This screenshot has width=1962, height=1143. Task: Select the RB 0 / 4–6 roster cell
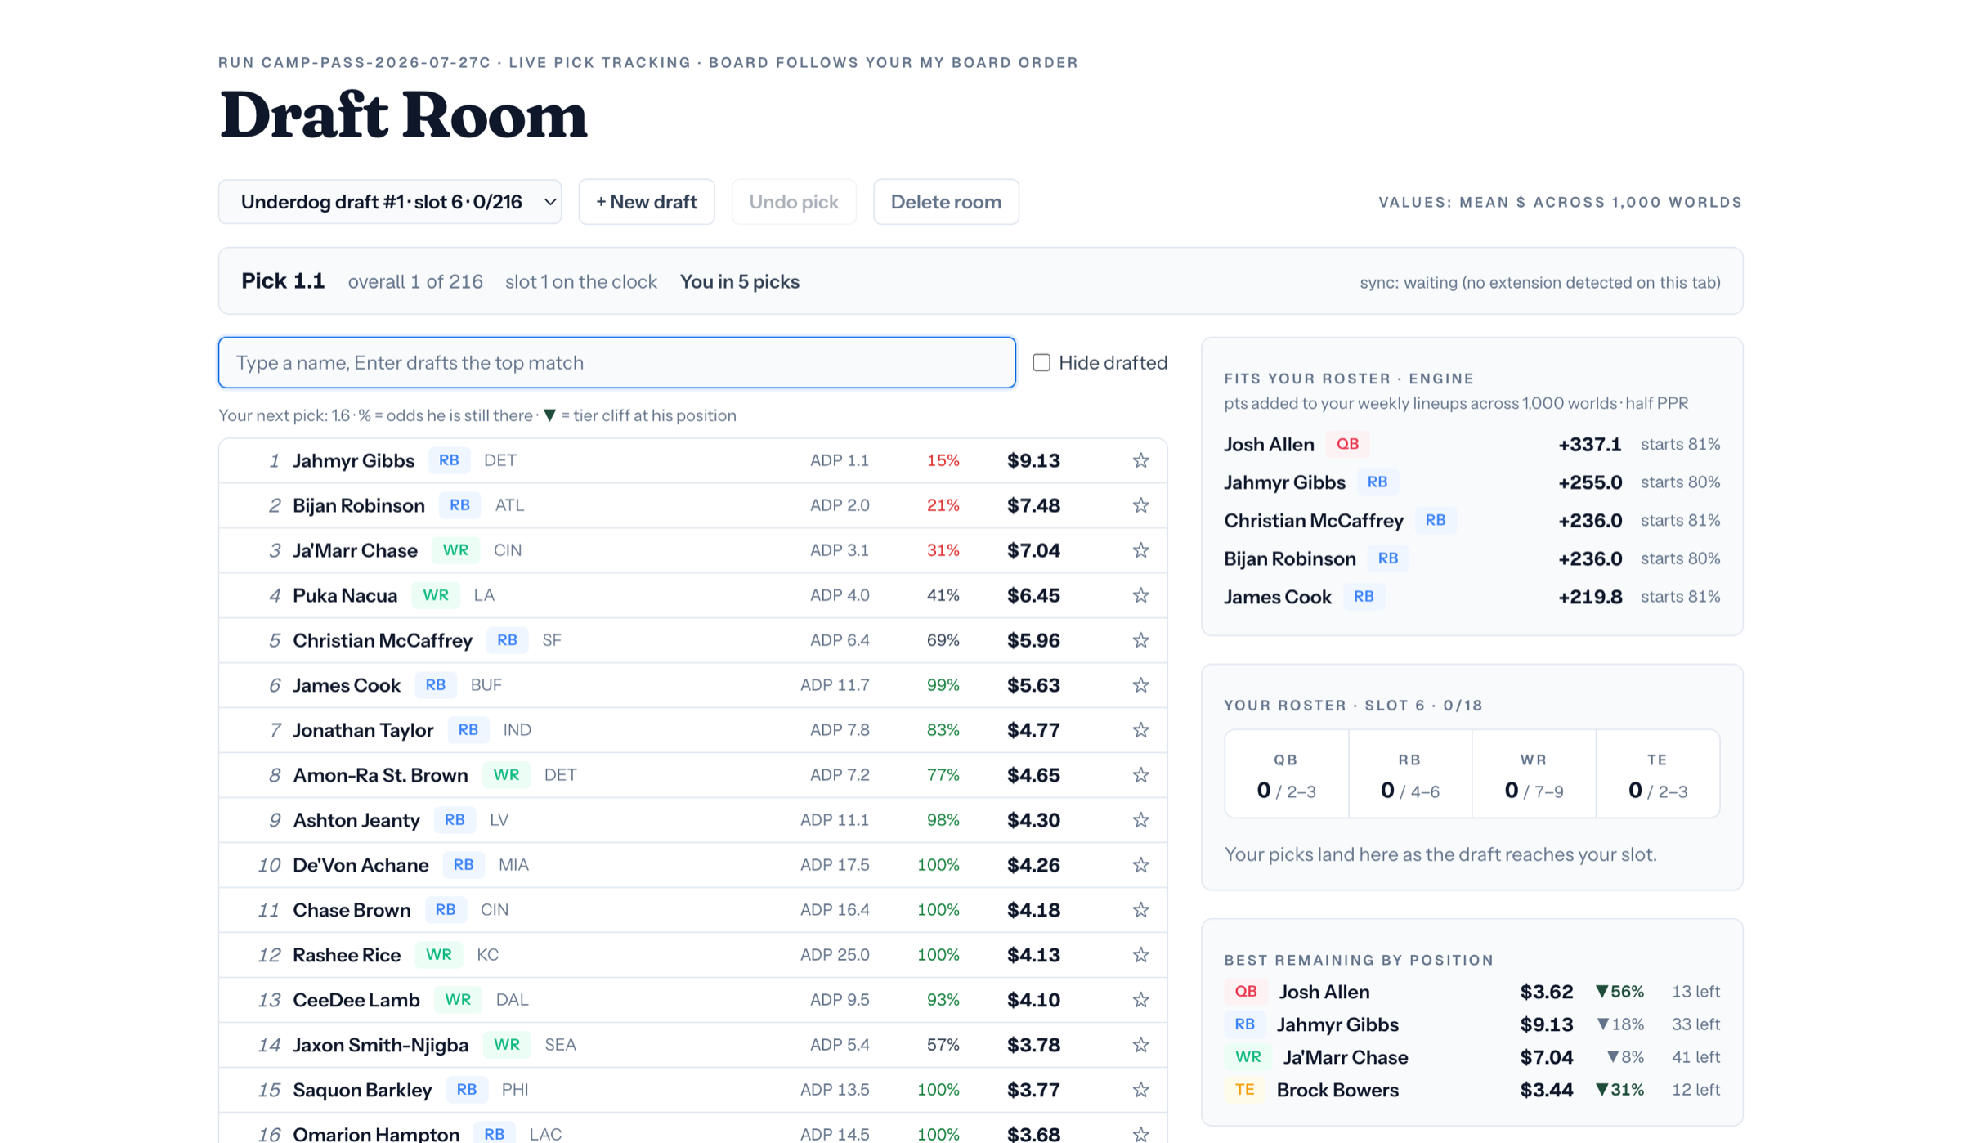pos(1410,775)
